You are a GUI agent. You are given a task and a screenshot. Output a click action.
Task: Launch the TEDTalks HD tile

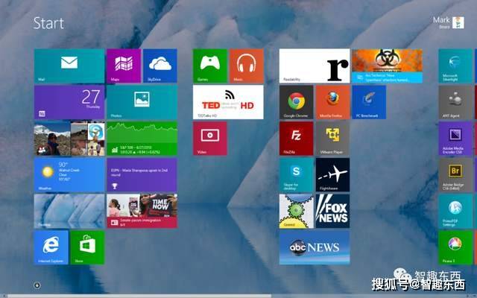point(228,102)
